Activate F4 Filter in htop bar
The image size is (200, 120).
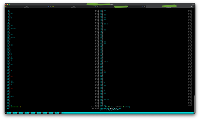point(26,113)
